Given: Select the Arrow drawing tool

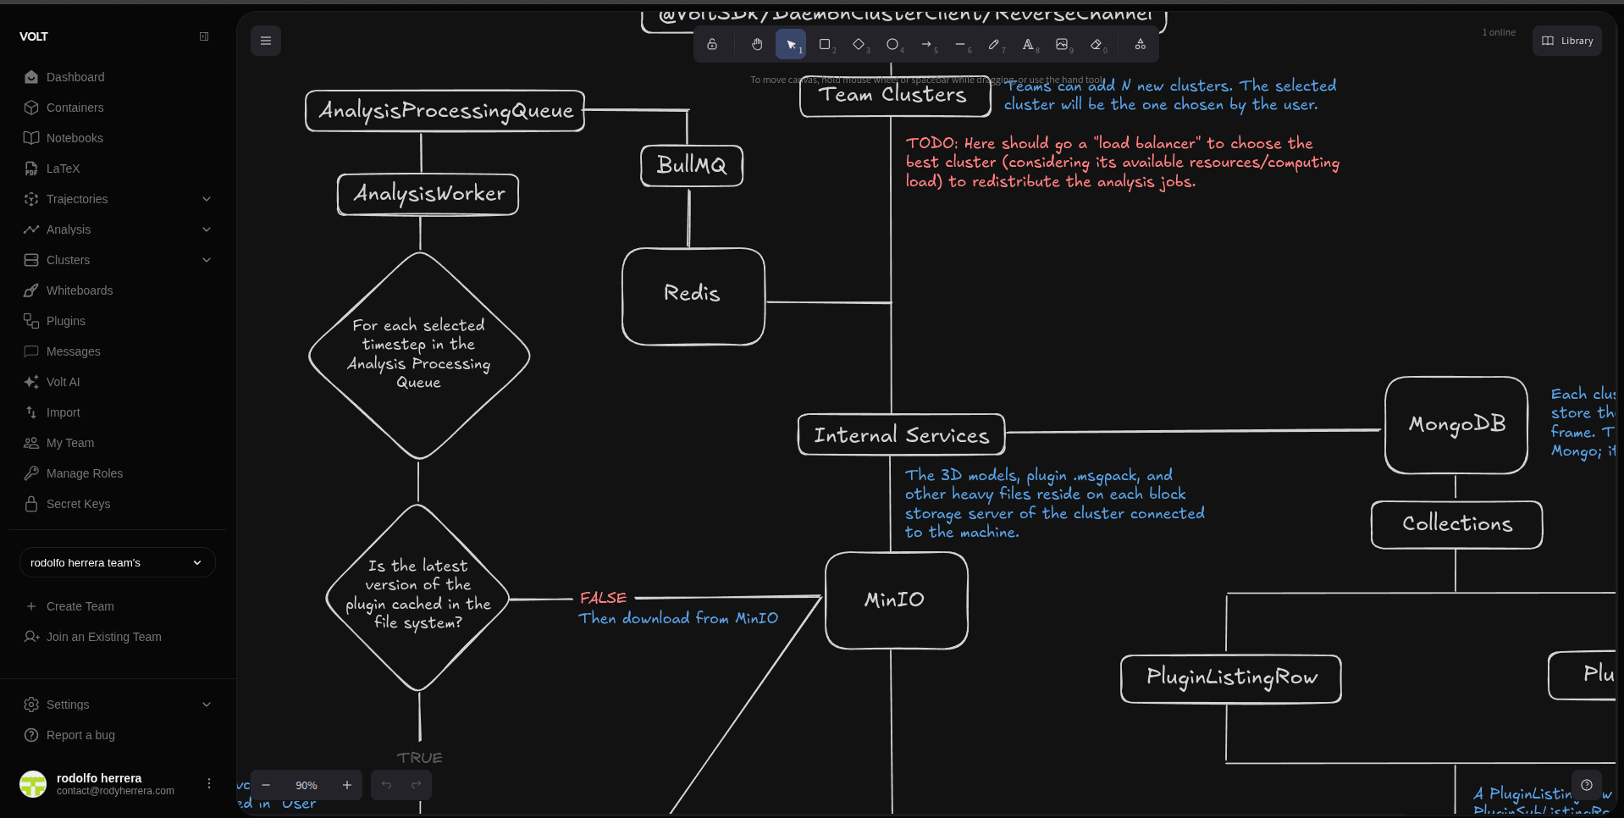Looking at the screenshot, I should tap(926, 44).
